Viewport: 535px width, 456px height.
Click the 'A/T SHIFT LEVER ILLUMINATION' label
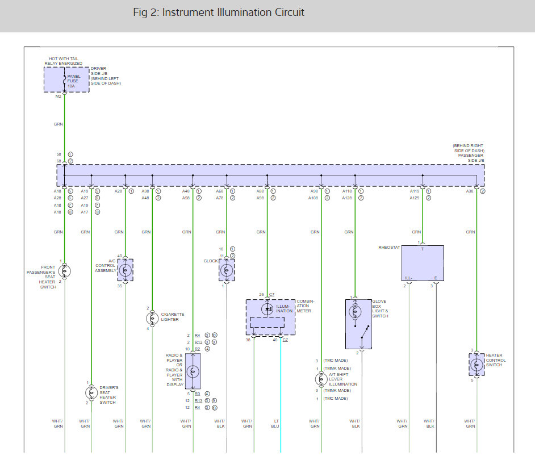[x=343, y=379]
